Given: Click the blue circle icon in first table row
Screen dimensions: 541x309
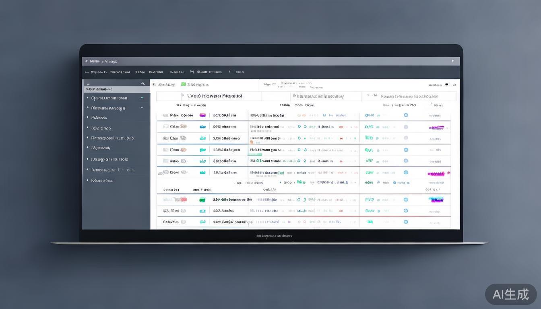Looking at the screenshot, I should [406, 115].
